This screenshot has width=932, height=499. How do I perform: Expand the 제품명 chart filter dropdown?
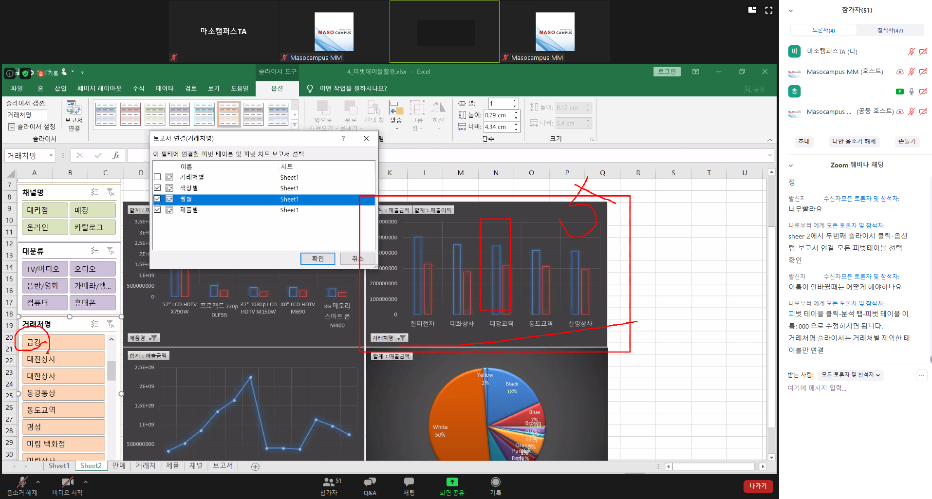pyautogui.click(x=153, y=338)
